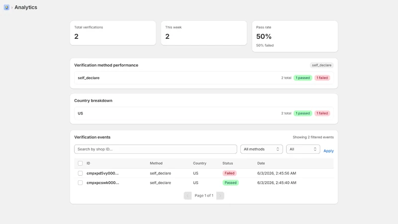Click the self_declare method performance row

click(204, 78)
